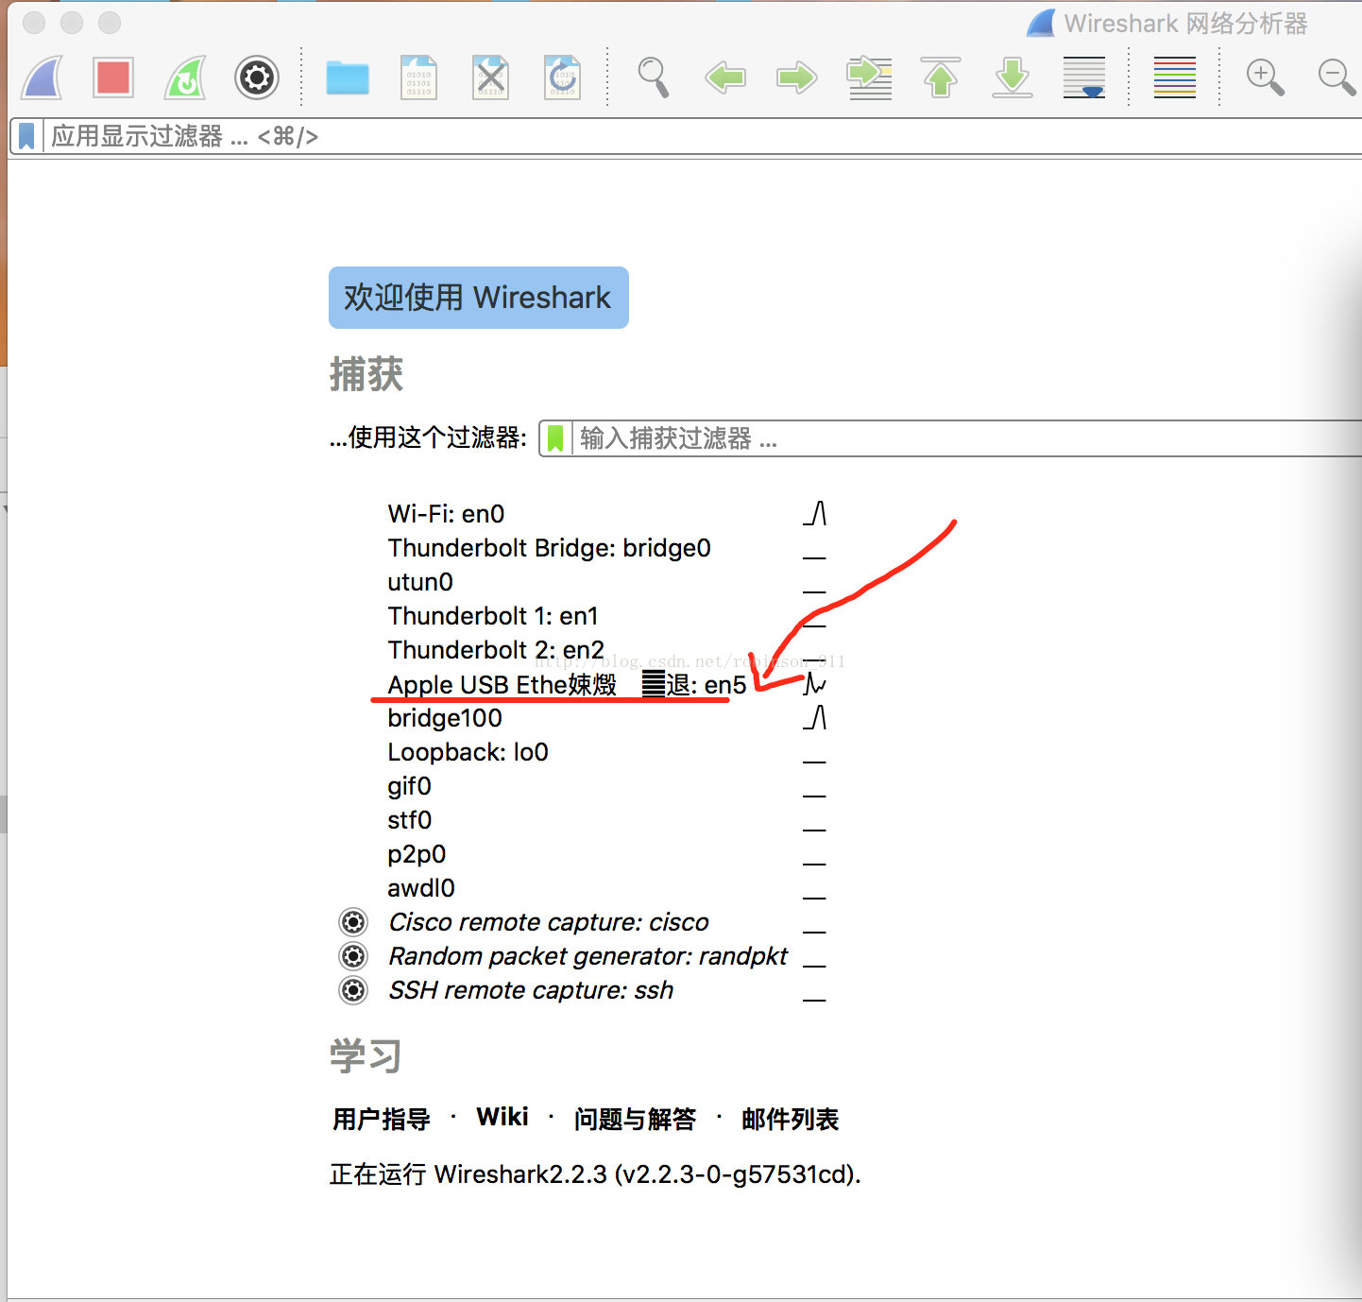Image resolution: width=1362 pixels, height=1302 pixels.
Task: Jump to the first packet
Action: click(x=941, y=77)
